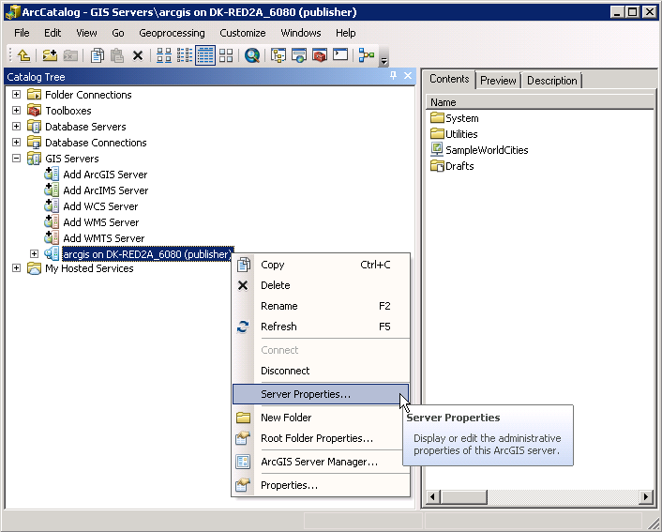
Task: Switch to the Contents tab
Action: [x=449, y=80]
